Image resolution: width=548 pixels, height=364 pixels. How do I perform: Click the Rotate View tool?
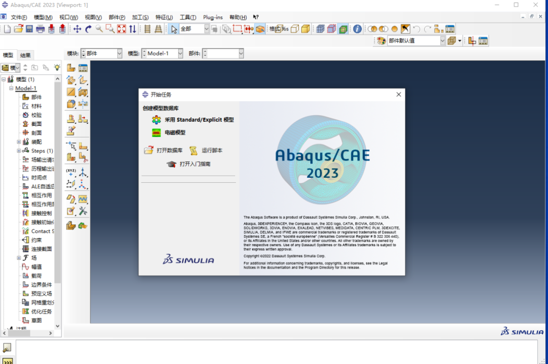[x=88, y=29]
